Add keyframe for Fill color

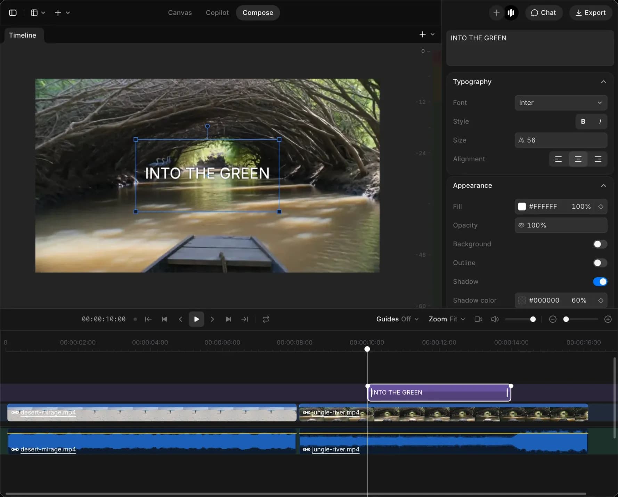601,207
